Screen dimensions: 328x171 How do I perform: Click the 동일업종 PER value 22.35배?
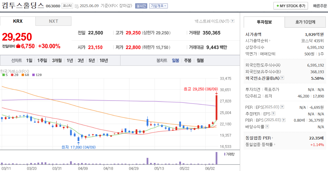point(316,138)
